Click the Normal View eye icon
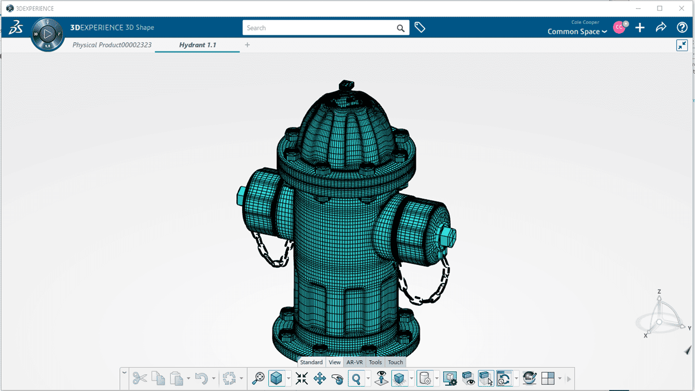 coord(381,379)
